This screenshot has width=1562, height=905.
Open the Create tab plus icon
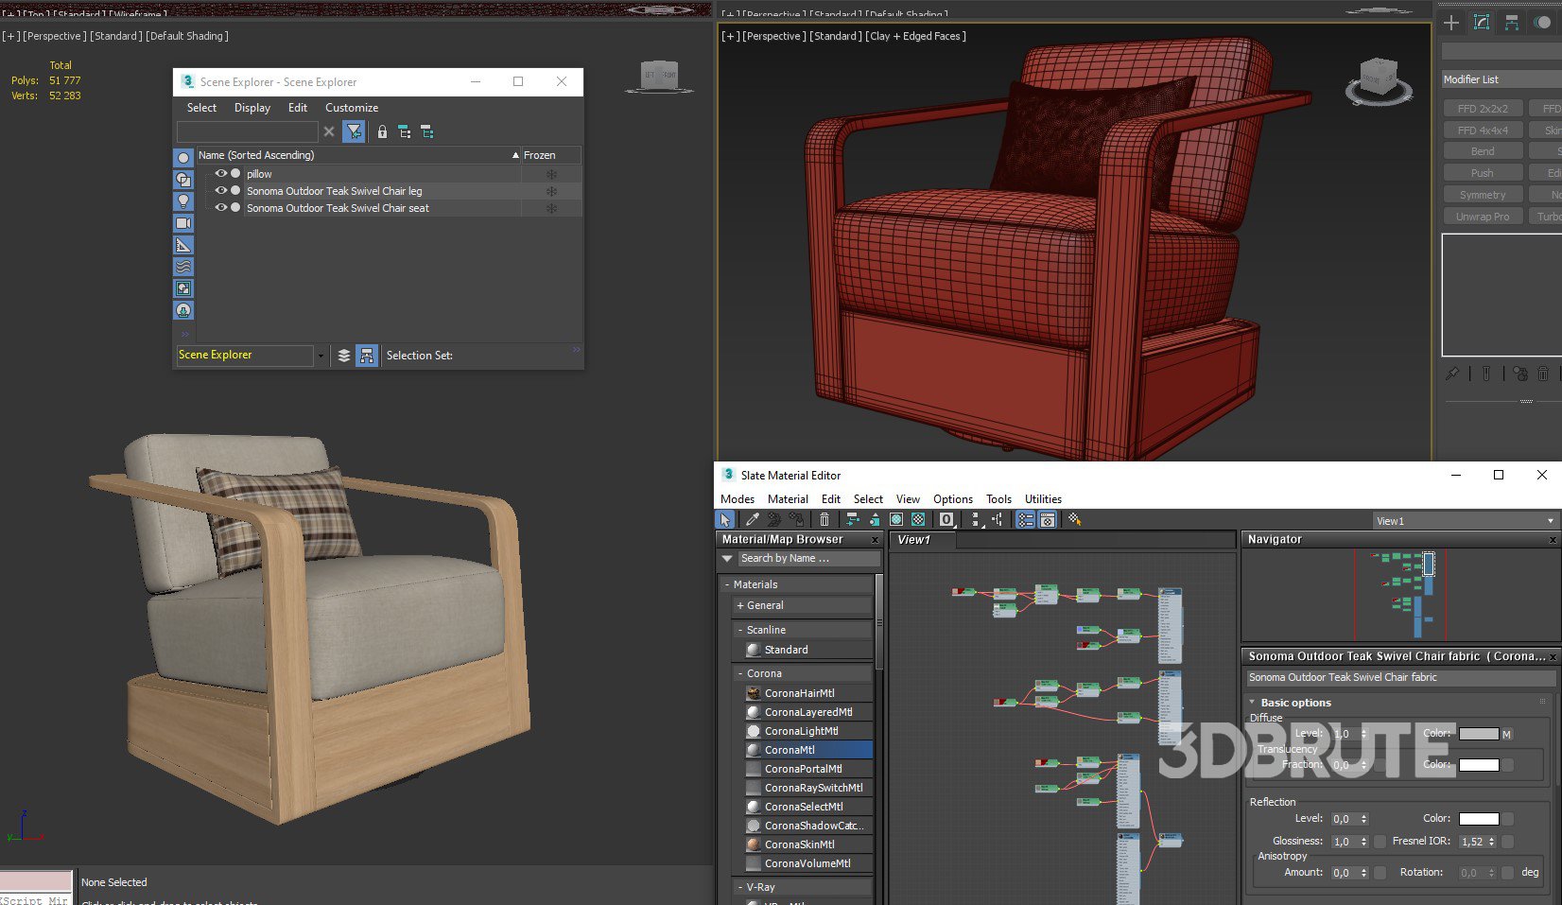1451,23
